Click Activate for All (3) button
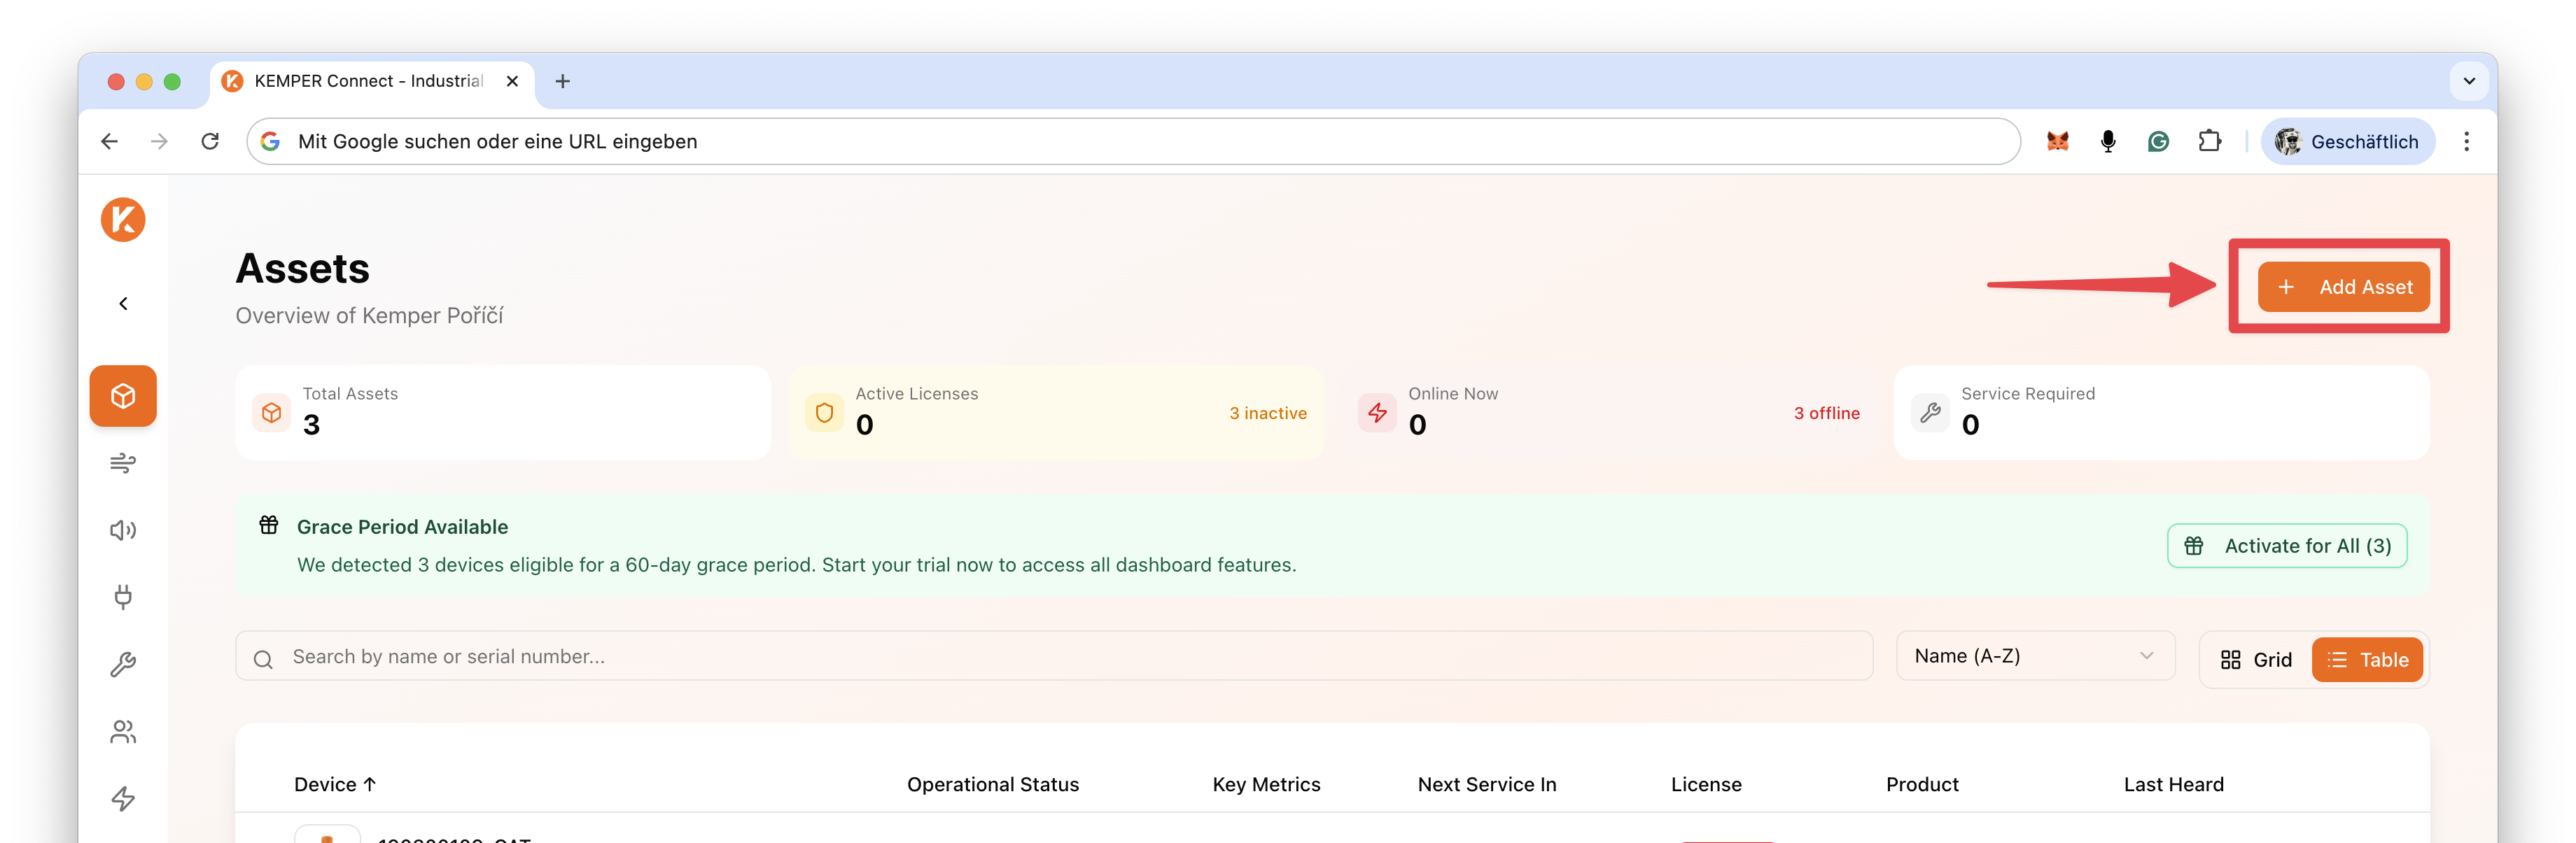This screenshot has width=2576, height=843. tap(2287, 546)
